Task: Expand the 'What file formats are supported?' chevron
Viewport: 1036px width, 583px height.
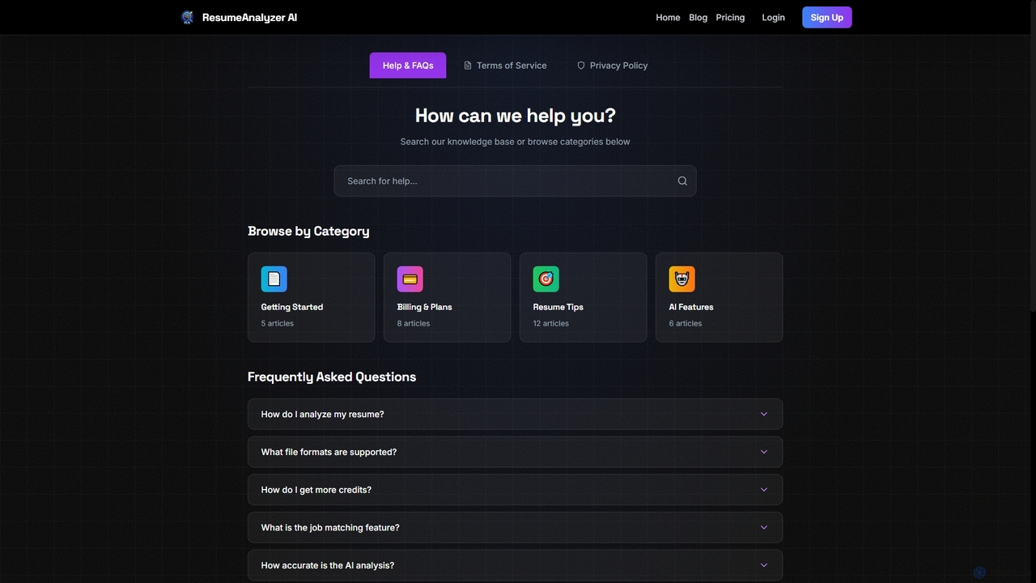Action: pyautogui.click(x=763, y=452)
